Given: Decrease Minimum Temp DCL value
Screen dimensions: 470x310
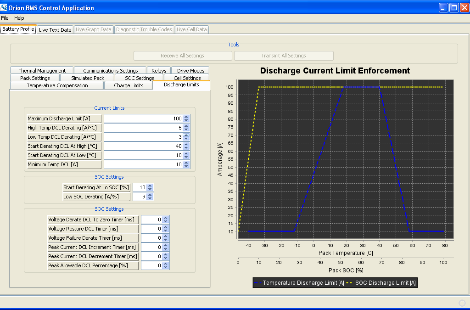Looking at the screenshot, I should [186, 166].
